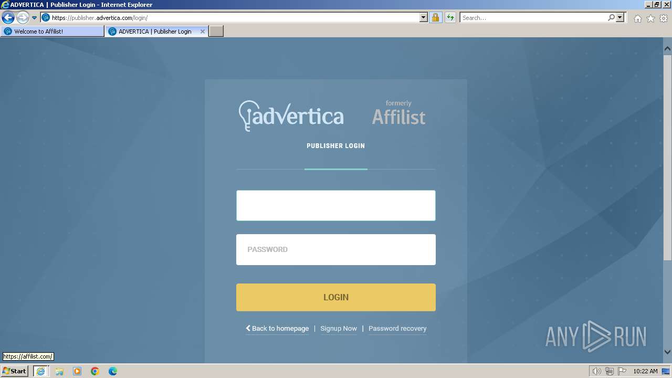Click the magnifier search icon
The height and width of the screenshot is (378, 672).
[x=611, y=18]
